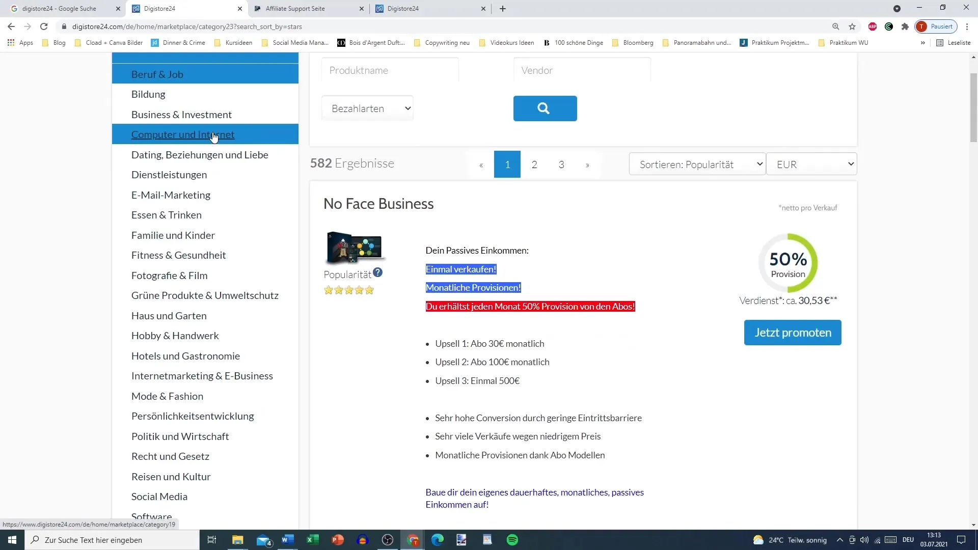The image size is (978, 550).
Task: Click the No Face Business title
Action: (x=378, y=204)
